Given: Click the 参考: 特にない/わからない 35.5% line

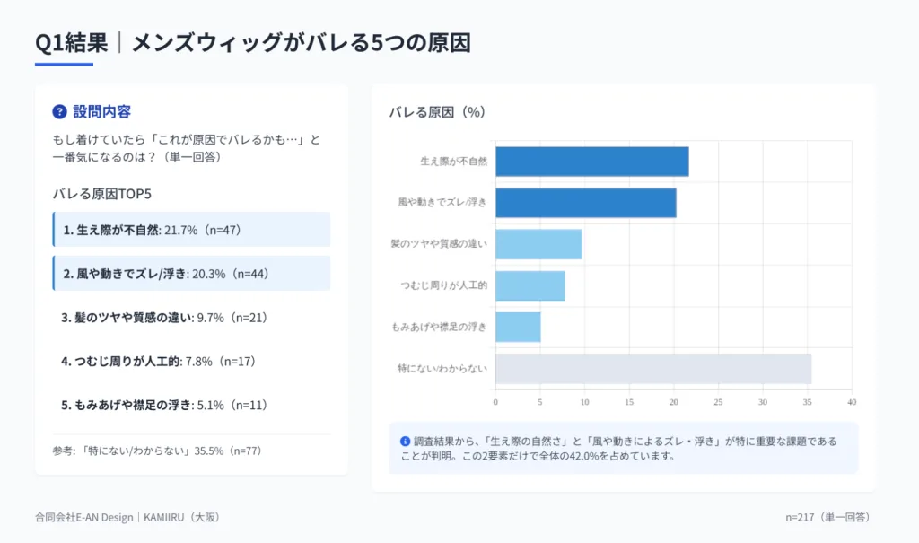Looking at the screenshot, I should (157, 451).
